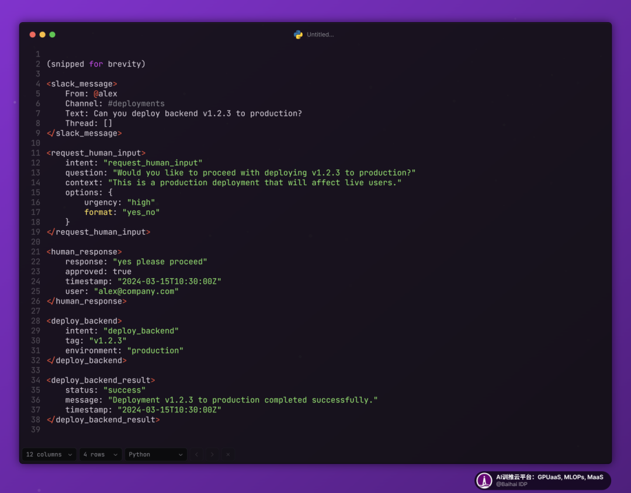Screen dimensions: 631x493
Task: Select the left arrow icon in the bottom toolbar
Action: coord(196,454)
